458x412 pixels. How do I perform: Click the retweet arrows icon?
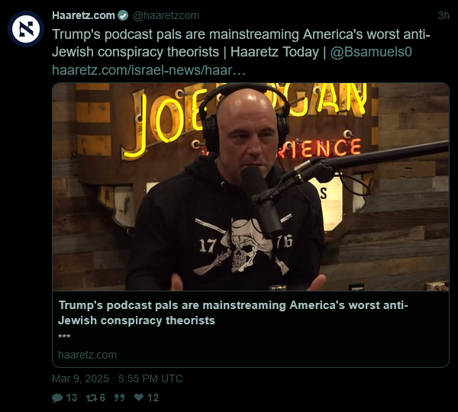(92, 398)
